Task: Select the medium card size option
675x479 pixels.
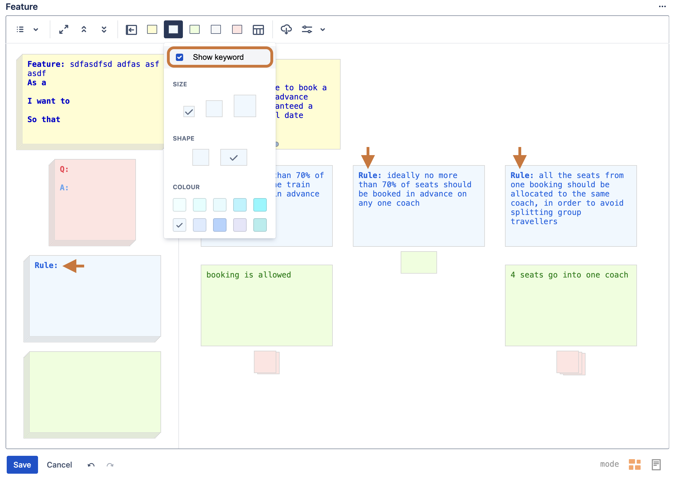Action: (x=214, y=109)
